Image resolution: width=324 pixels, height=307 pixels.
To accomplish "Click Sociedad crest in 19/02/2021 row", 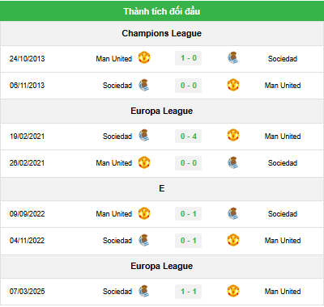I will [144, 136].
